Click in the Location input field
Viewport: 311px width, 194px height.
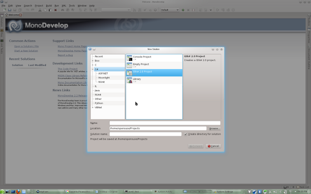click(x=158, y=128)
